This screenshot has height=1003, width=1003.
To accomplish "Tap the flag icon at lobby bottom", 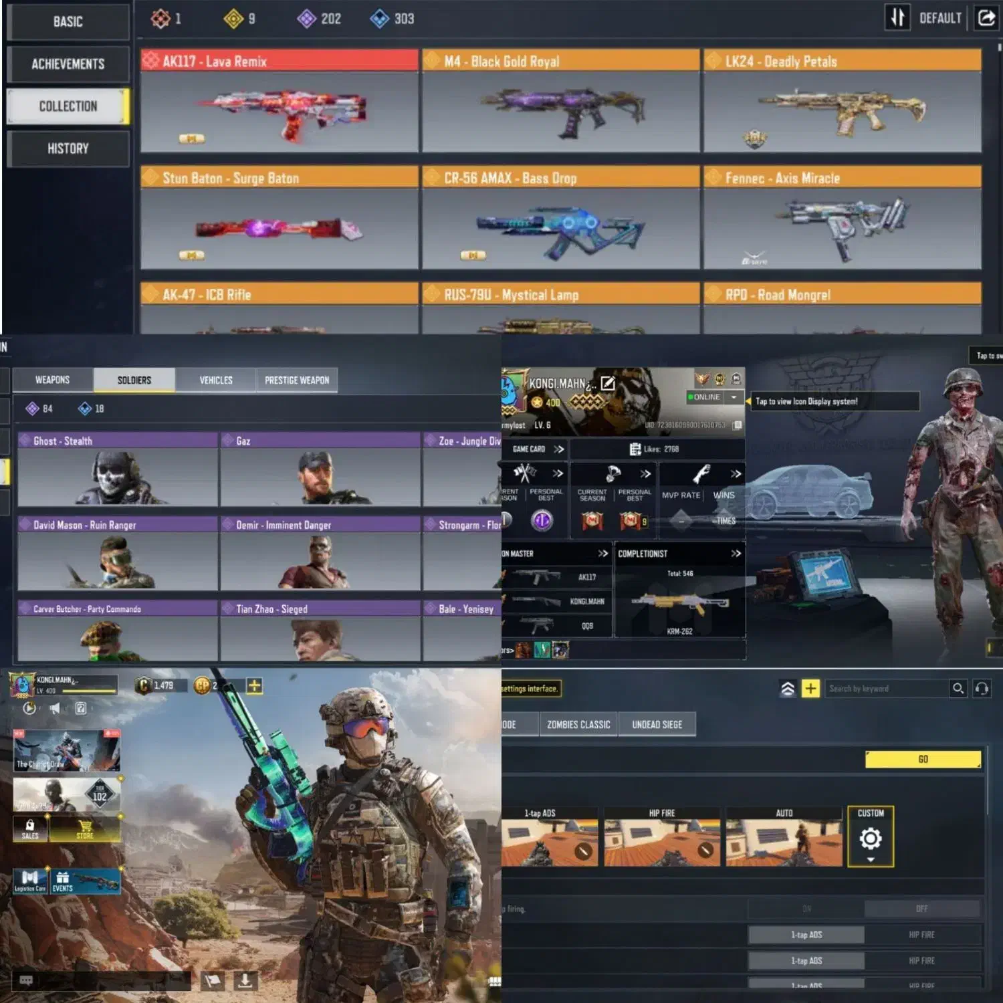I will point(213,980).
